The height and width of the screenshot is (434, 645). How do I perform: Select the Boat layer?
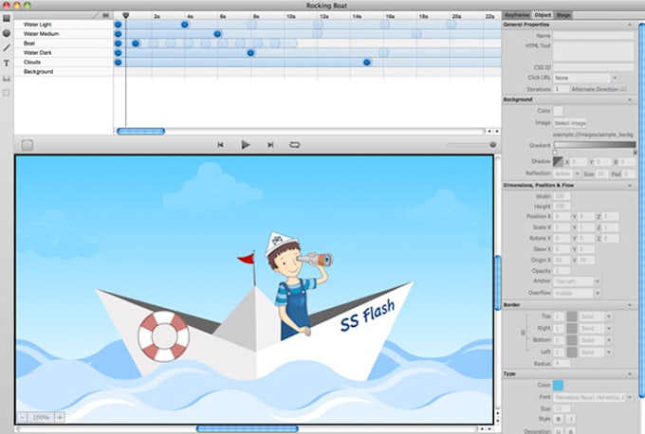tap(64, 44)
